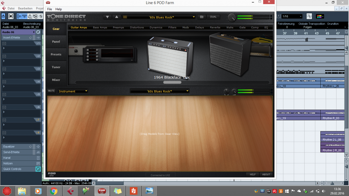Toggle insert slot i5 power button
This screenshot has width=349, height=196.
coord(5,94)
